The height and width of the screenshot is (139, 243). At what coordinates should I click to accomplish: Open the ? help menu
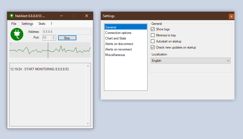pyautogui.click(x=51, y=24)
